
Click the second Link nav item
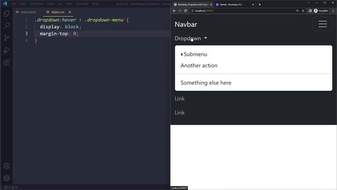tap(180, 112)
